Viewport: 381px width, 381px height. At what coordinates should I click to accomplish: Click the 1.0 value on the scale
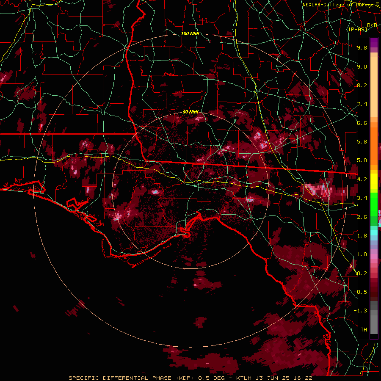pos(362,254)
